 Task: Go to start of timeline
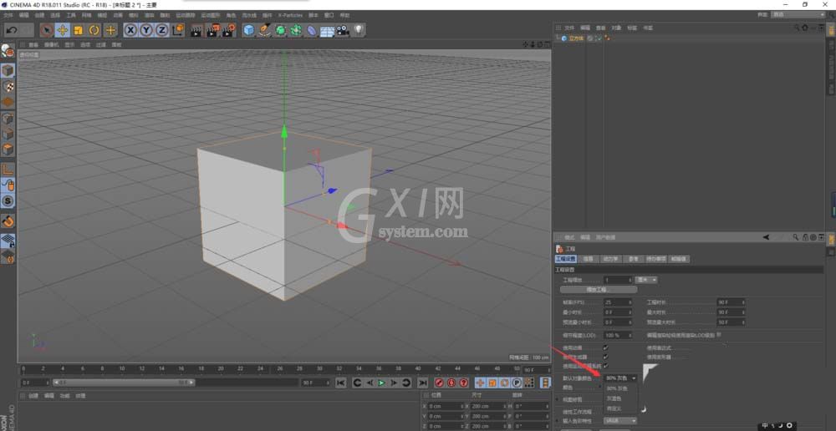click(x=341, y=383)
